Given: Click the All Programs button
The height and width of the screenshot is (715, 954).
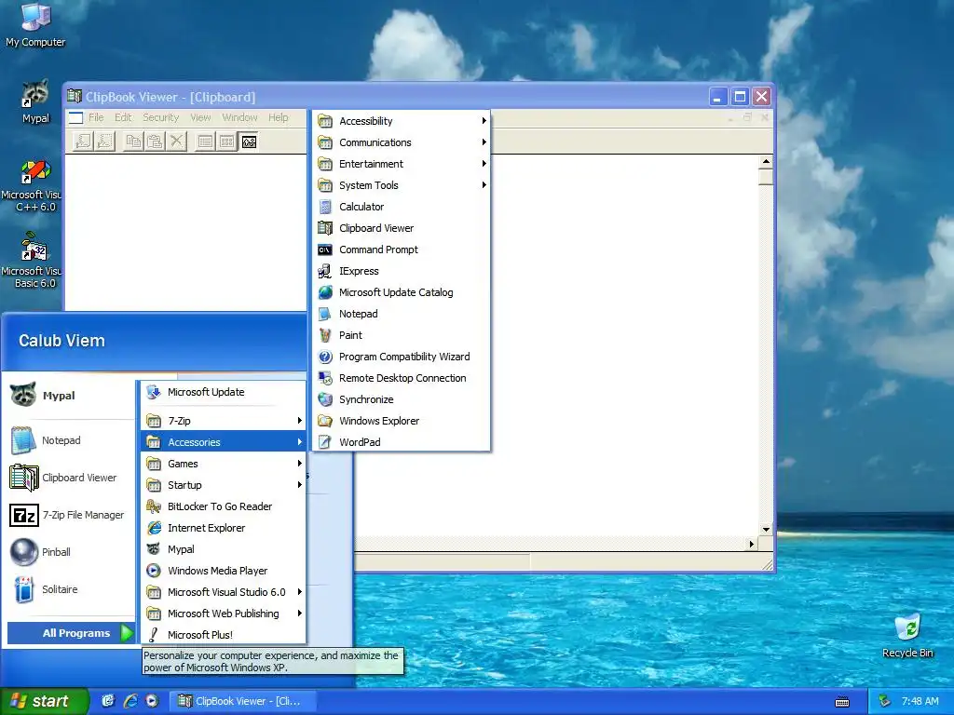Looking at the screenshot, I should [x=71, y=633].
